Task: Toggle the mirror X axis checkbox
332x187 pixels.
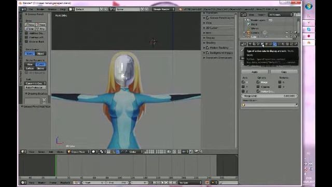Action: point(243,82)
